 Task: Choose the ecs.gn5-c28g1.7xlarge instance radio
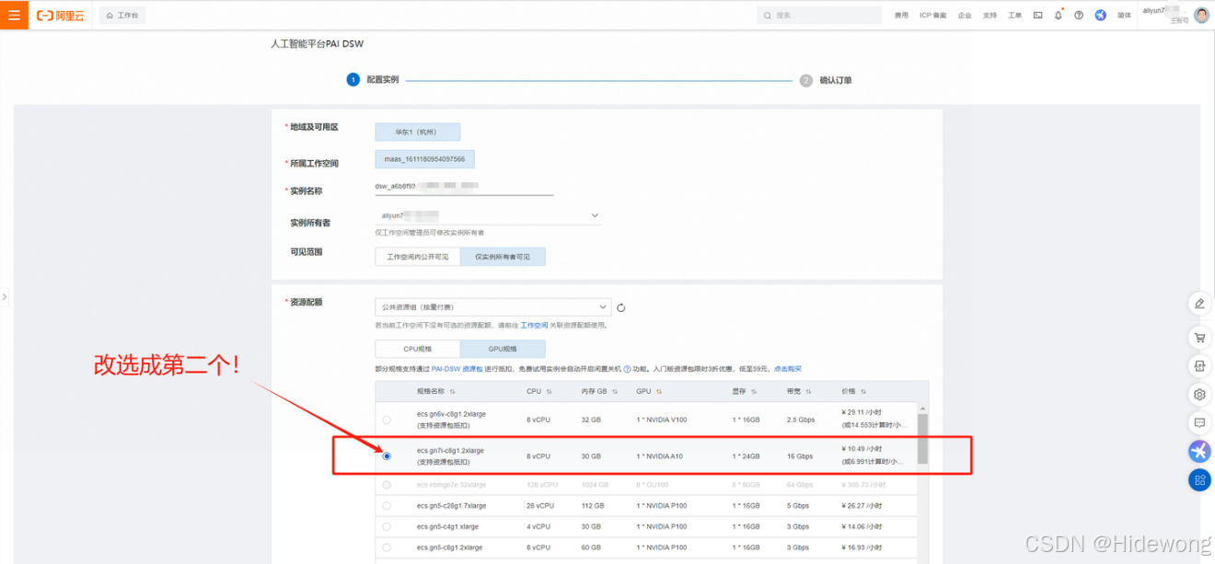[x=387, y=506]
